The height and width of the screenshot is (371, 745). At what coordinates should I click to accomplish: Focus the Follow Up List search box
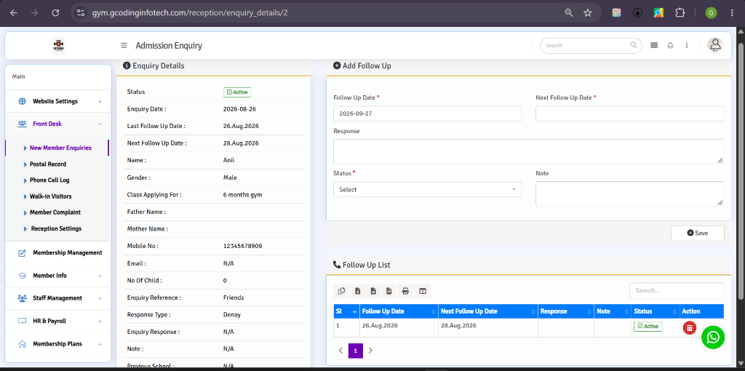677,290
